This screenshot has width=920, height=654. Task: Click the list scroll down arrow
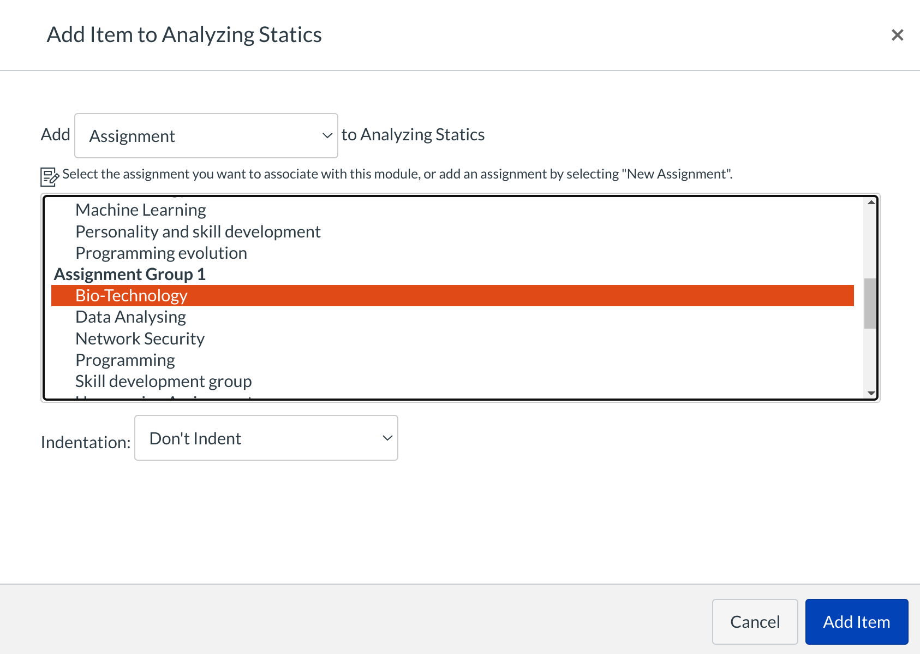tap(871, 393)
